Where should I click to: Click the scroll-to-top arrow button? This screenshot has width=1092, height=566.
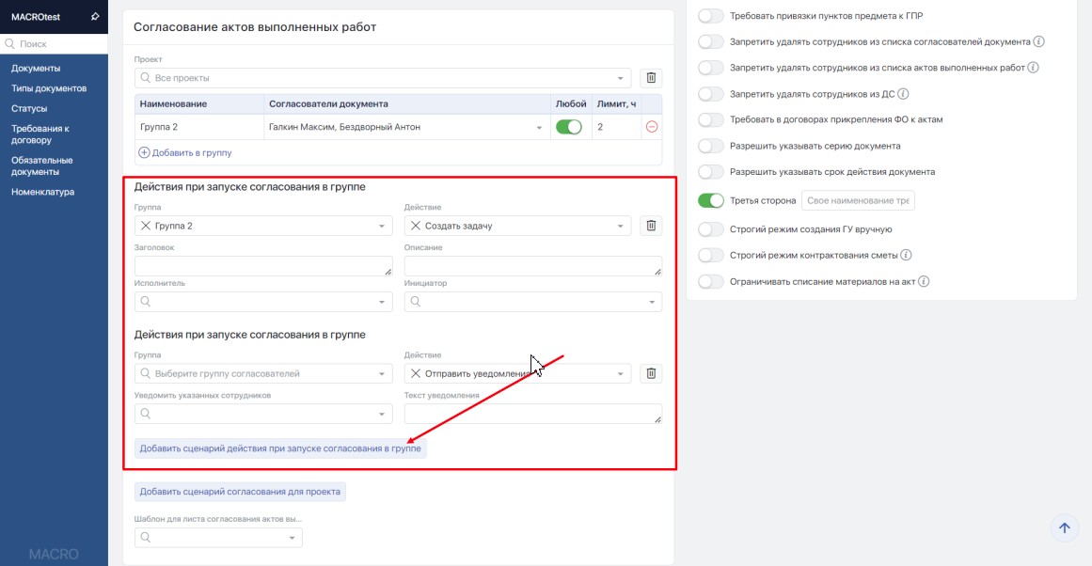1064,528
